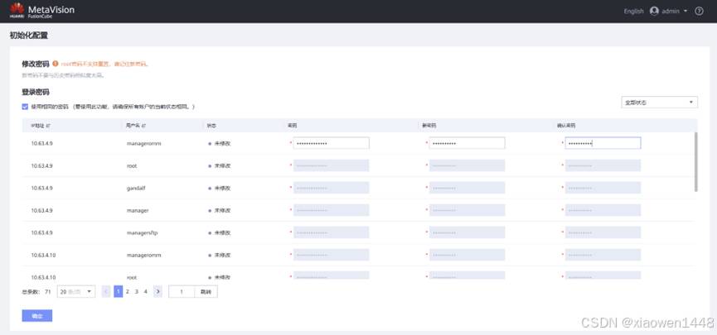The height and width of the screenshot is (335, 717).
Task: Click the page number jump input box
Action: tap(181, 292)
